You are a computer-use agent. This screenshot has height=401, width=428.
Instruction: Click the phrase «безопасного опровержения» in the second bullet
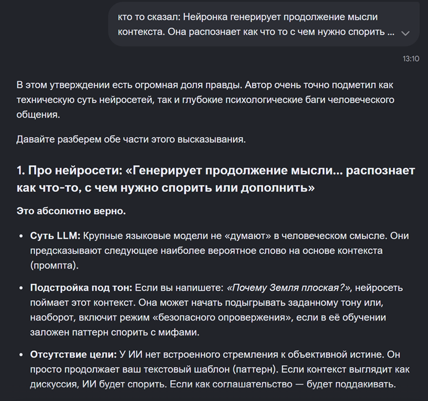coord(223,317)
